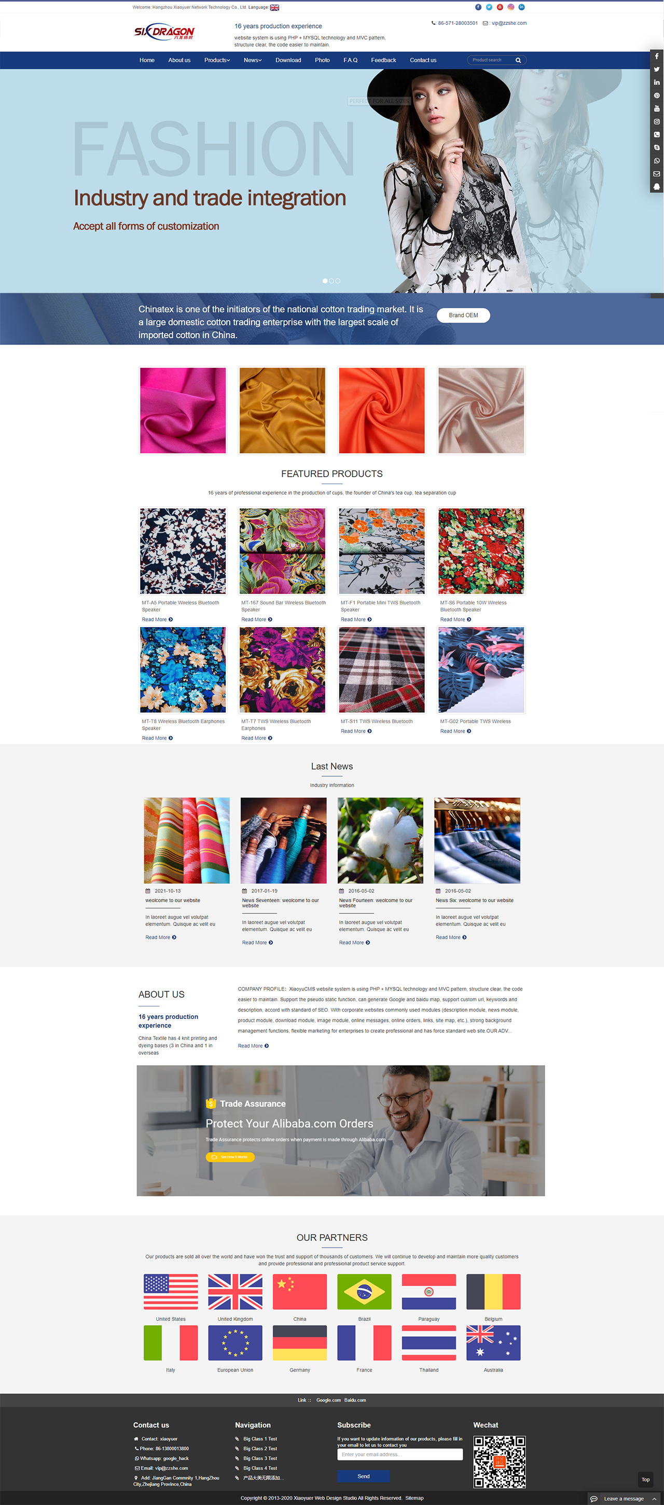The image size is (664, 1505).
Task: Select the second banner slide dot
Action: tap(331, 281)
